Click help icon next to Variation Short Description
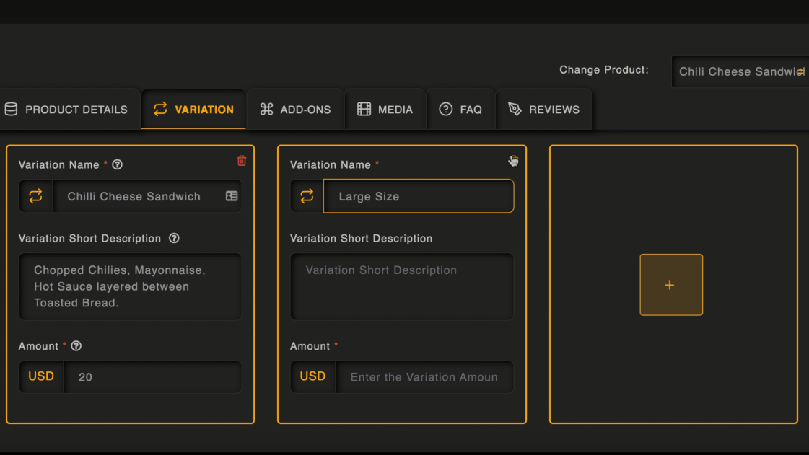Viewport: 809px width, 455px height. pos(174,238)
